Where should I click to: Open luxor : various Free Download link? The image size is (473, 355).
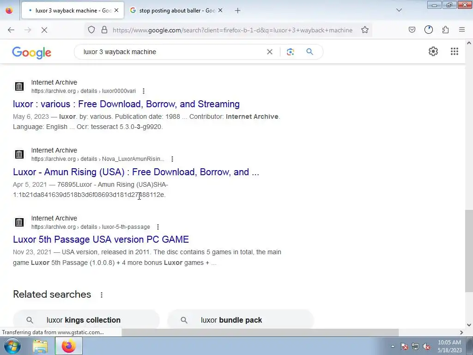pyautogui.click(x=126, y=104)
